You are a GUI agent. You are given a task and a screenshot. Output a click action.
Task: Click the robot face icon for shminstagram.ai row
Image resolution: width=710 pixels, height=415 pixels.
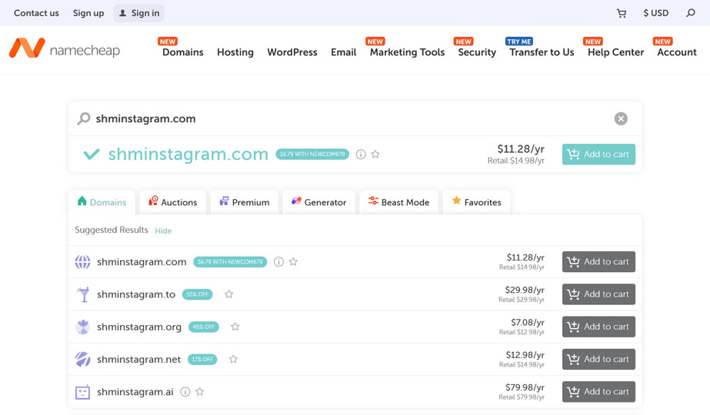pos(82,392)
